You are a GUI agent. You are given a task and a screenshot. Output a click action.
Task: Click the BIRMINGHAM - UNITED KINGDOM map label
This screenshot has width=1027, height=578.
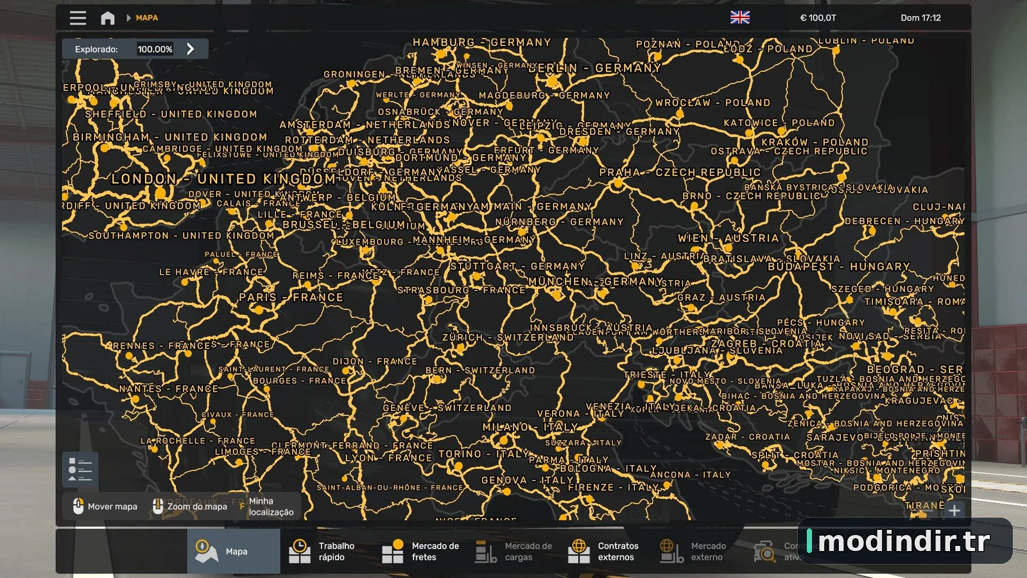point(169,137)
